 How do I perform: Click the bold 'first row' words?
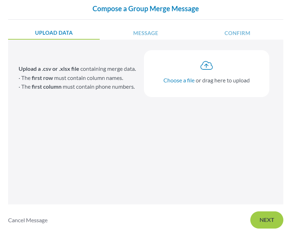(x=42, y=78)
